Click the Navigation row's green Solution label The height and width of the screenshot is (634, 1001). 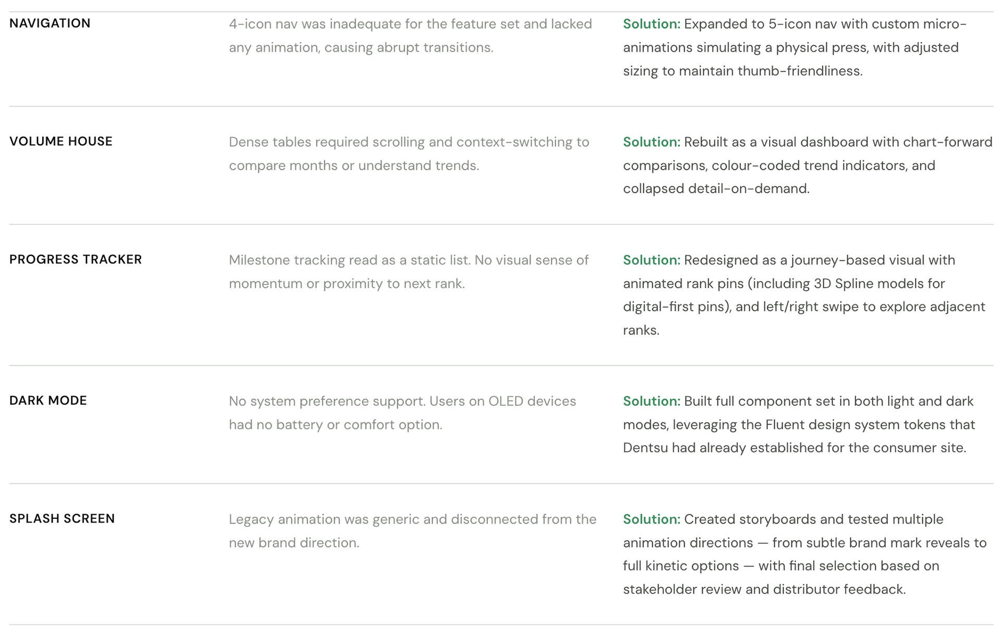[651, 24]
